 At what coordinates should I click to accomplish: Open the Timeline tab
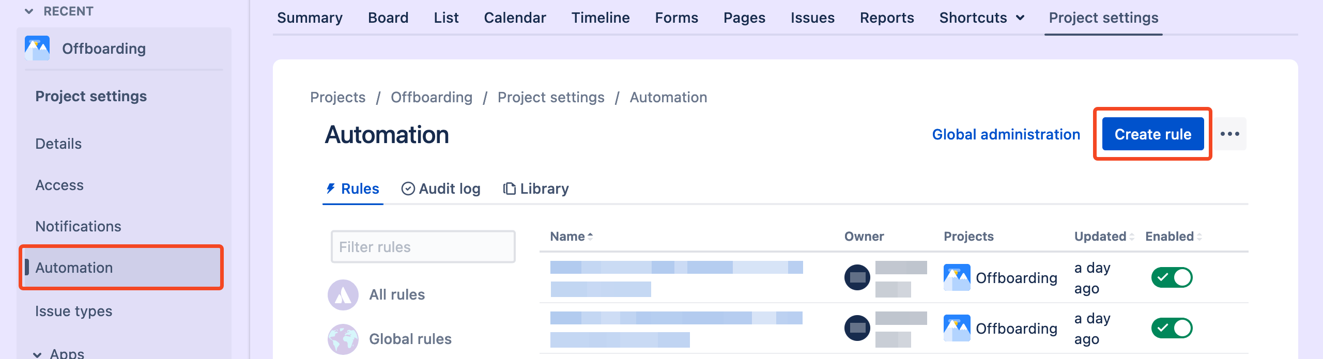(601, 18)
